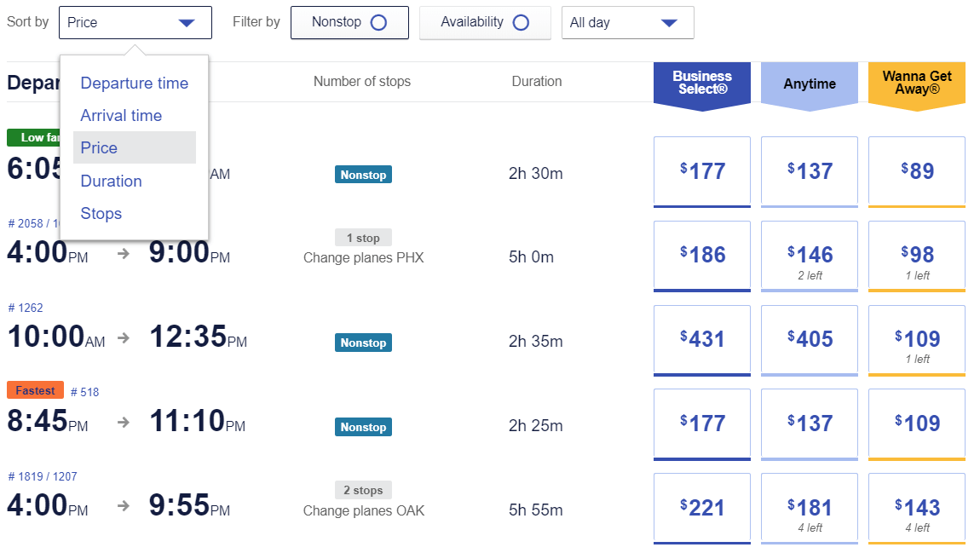The width and height of the screenshot is (980, 553).
Task: Open flight # 1819 / 1207 link
Action: [x=42, y=476]
